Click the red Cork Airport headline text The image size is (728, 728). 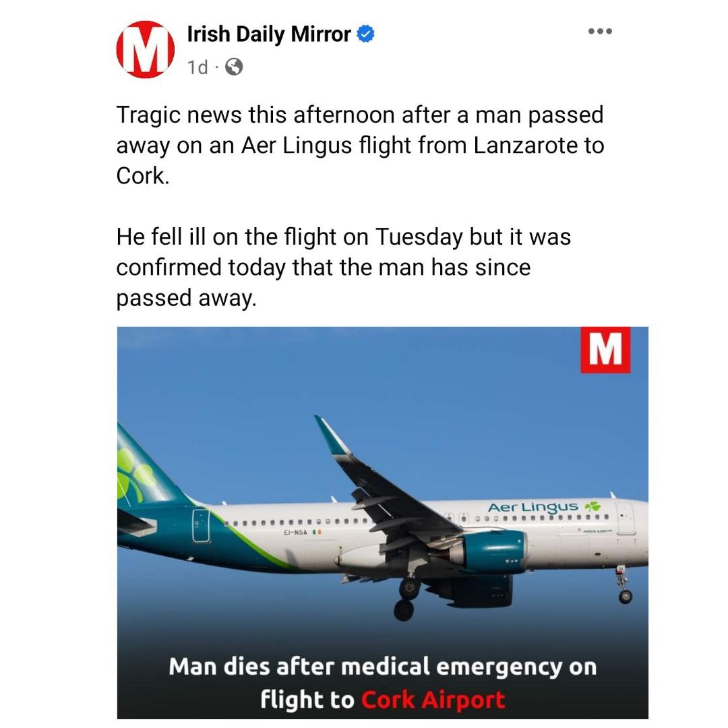point(433,700)
